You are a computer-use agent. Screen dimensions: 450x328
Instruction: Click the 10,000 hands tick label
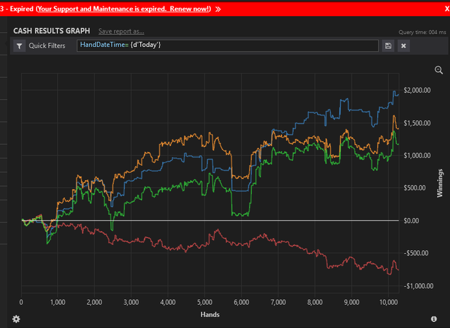click(x=388, y=302)
